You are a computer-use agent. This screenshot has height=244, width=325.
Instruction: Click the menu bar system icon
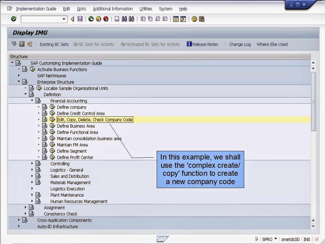(10, 9)
